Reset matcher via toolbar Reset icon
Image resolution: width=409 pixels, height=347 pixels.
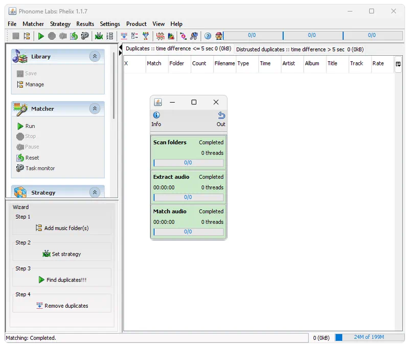coord(74,36)
